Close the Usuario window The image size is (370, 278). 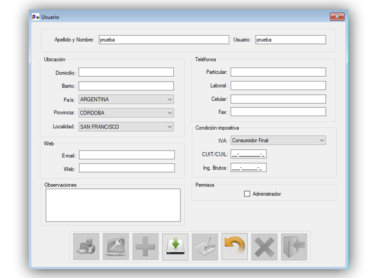[x=337, y=17]
